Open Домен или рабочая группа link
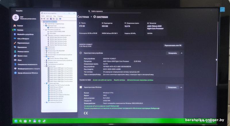The width and height of the screenshot is (230, 126). click(x=102, y=80)
